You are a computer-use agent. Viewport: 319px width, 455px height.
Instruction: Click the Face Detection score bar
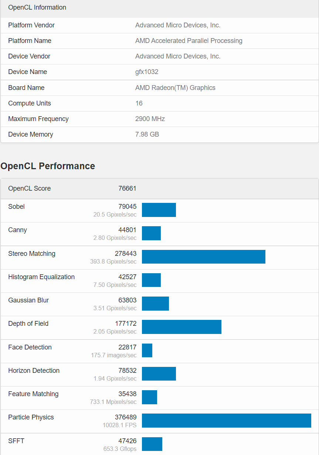tap(147, 350)
